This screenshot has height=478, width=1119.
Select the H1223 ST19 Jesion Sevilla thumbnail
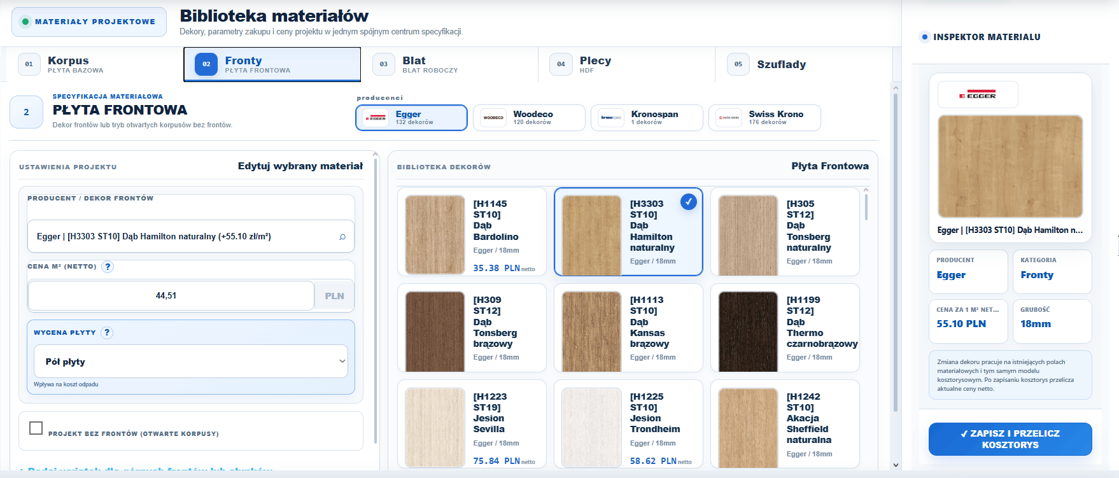click(435, 428)
